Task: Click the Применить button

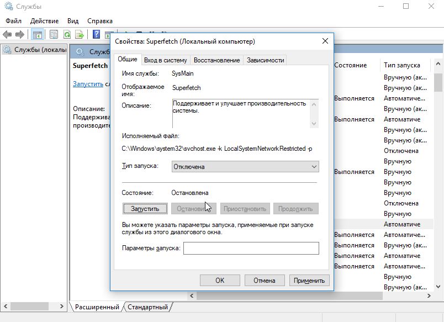Action: [x=309, y=281]
